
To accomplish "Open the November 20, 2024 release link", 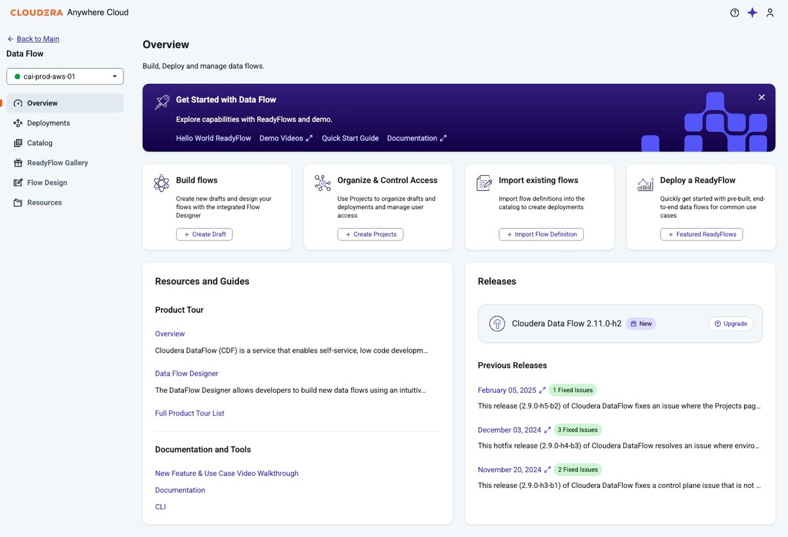I will [x=510, y=469].
